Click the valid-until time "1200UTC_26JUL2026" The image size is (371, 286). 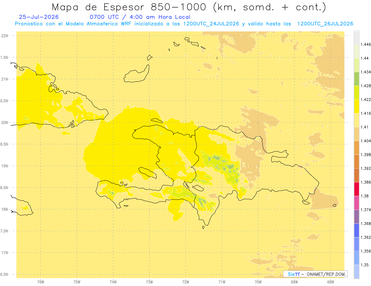325,24
